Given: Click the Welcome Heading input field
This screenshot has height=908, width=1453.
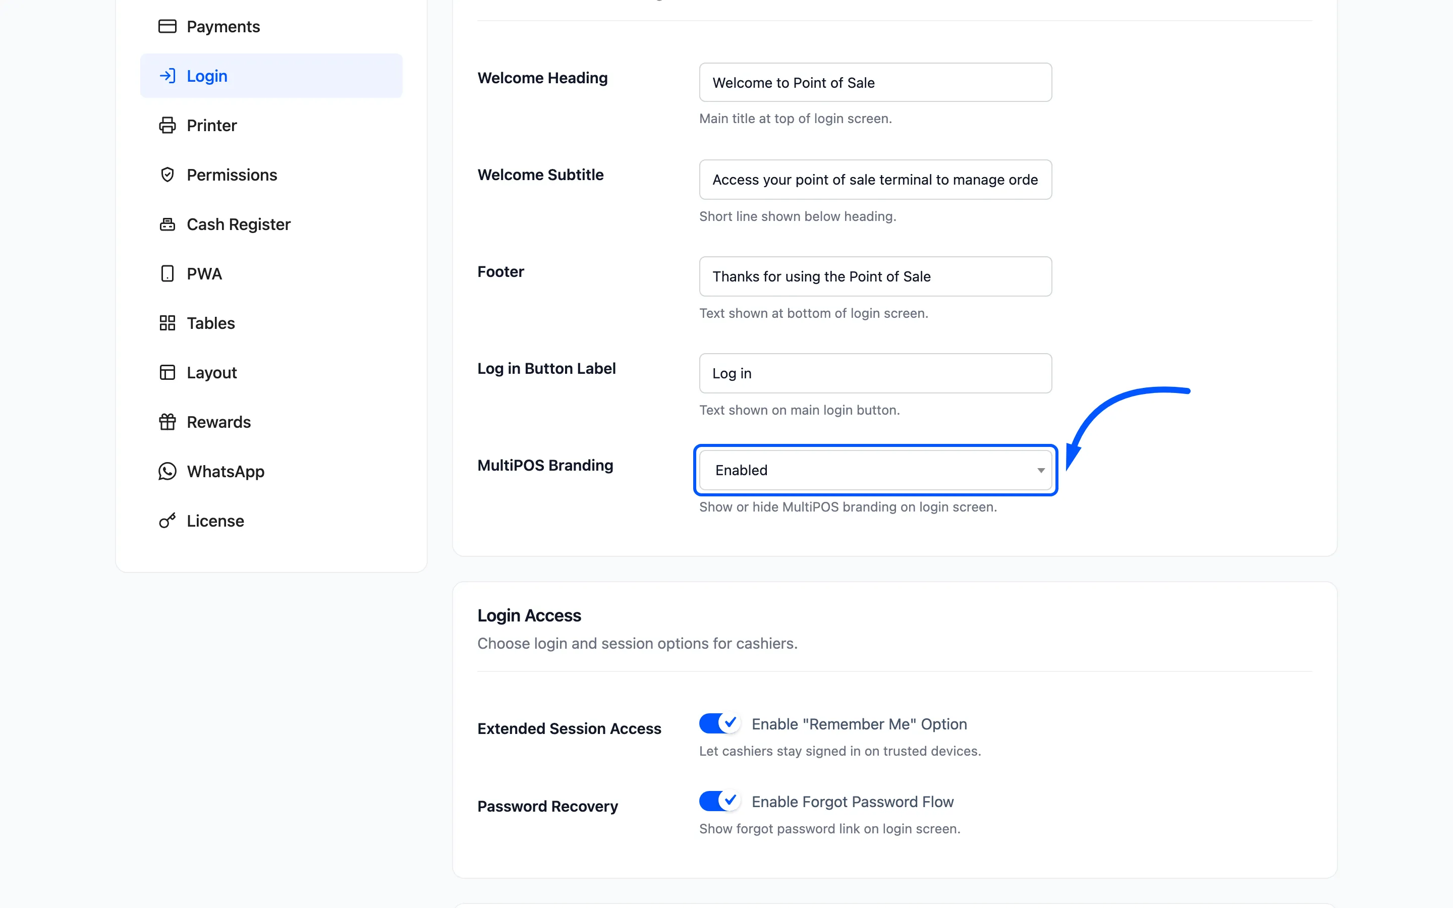Looking at the screenshot, I should point(875,82).
